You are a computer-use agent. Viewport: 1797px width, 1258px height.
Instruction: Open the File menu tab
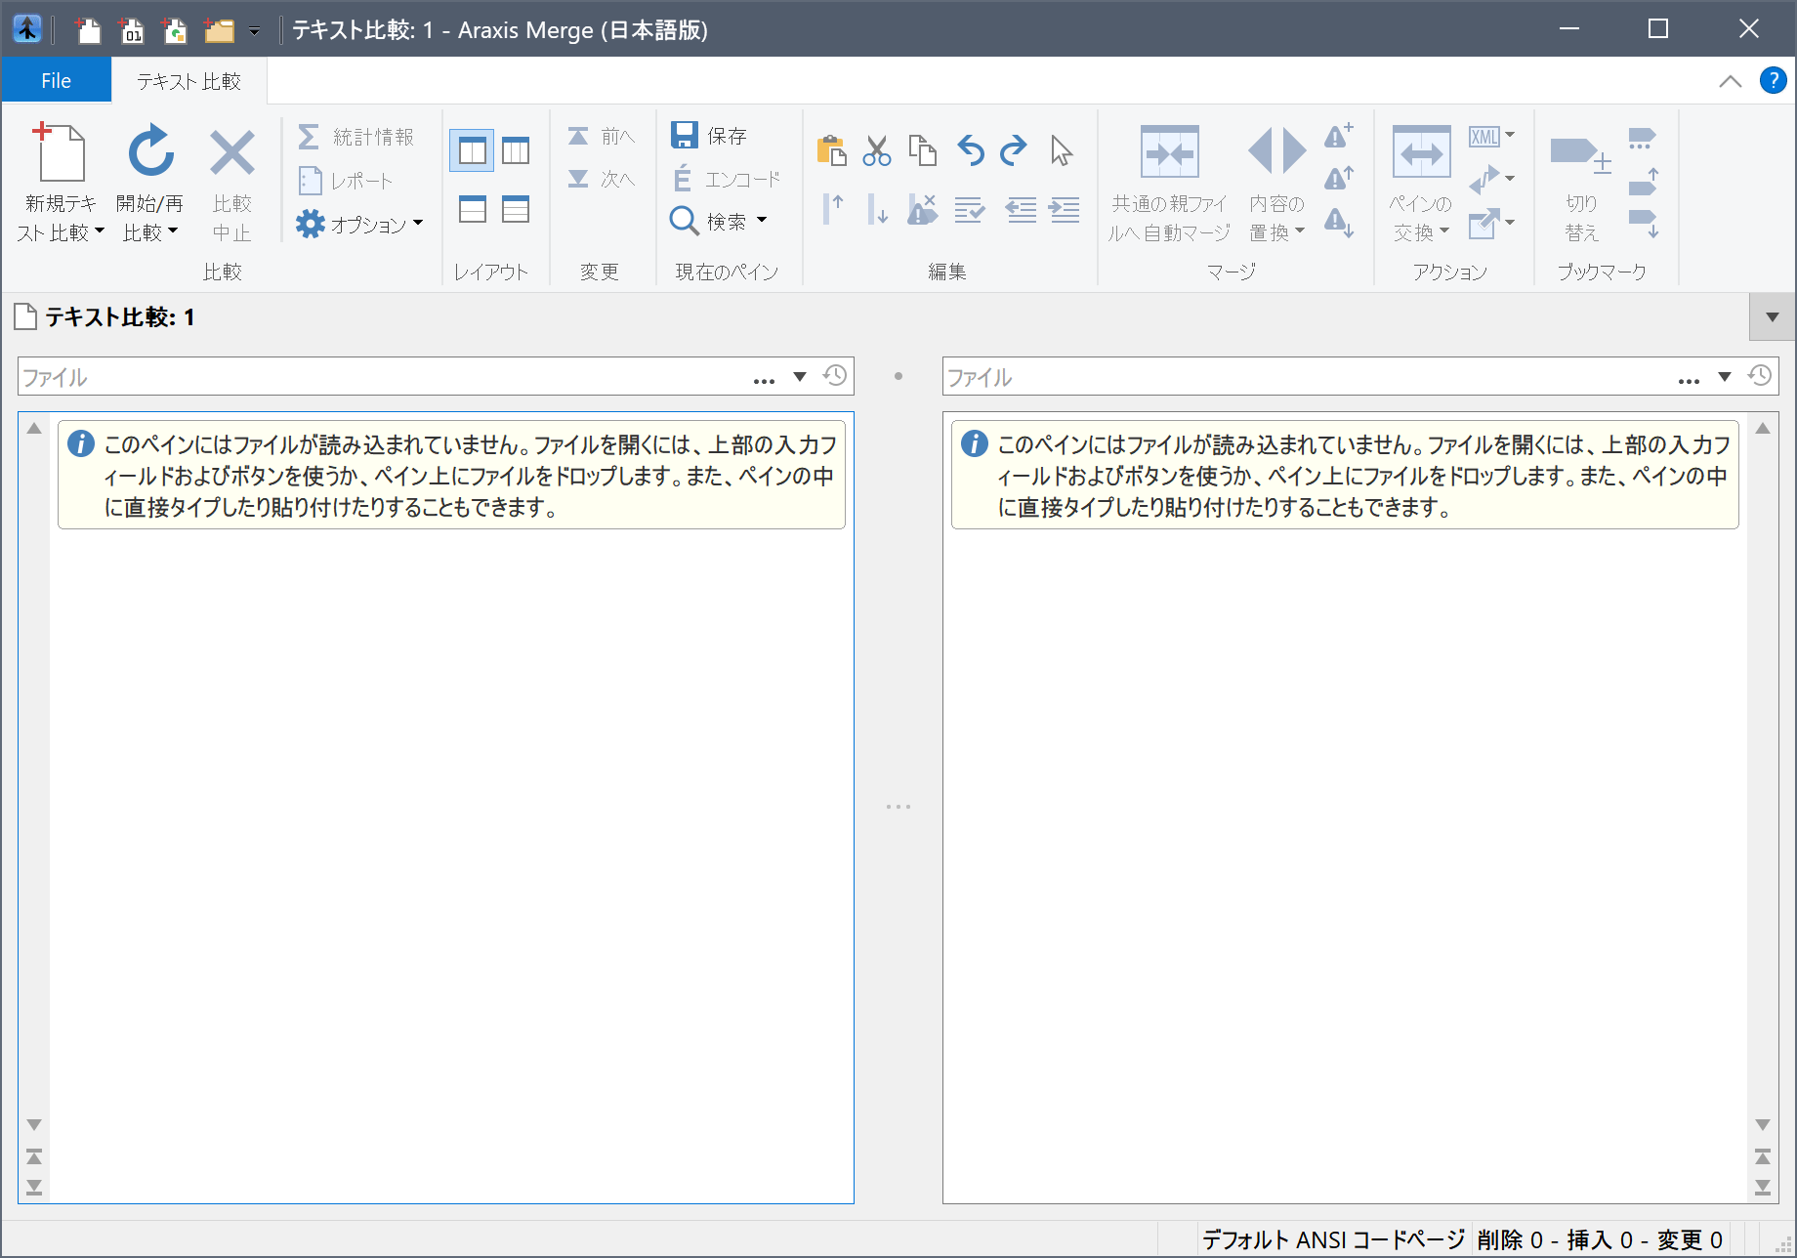click(56, 81)
